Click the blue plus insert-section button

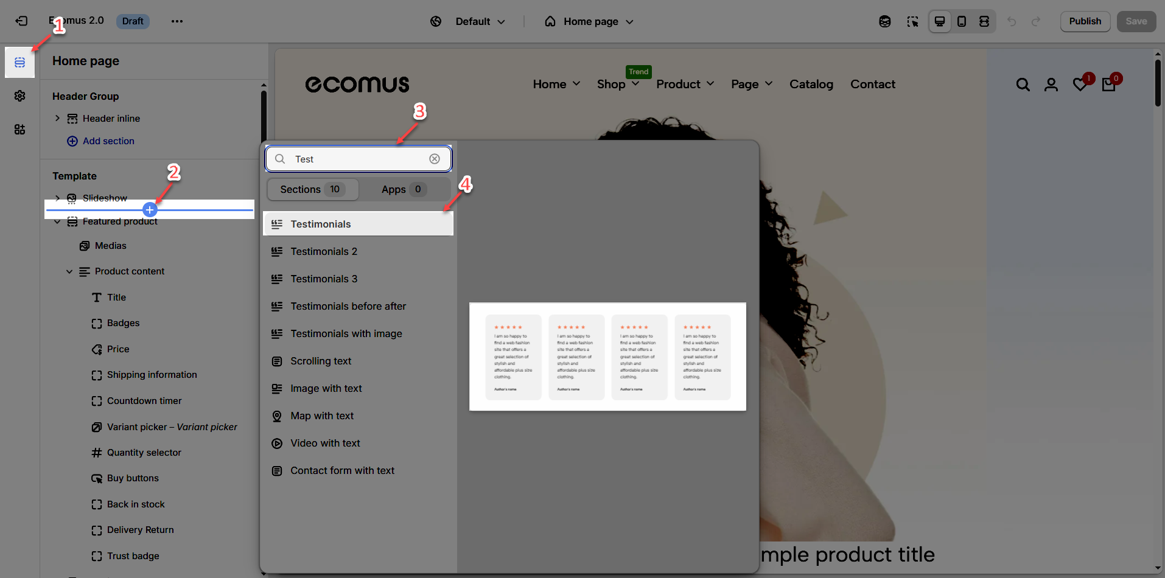[x=150, y=210]
